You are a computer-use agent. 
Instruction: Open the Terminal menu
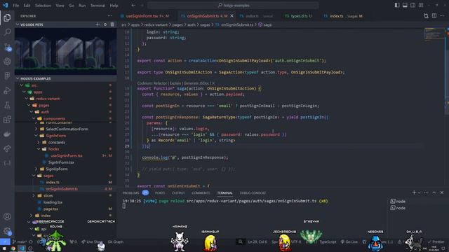[x=98, y=6]
